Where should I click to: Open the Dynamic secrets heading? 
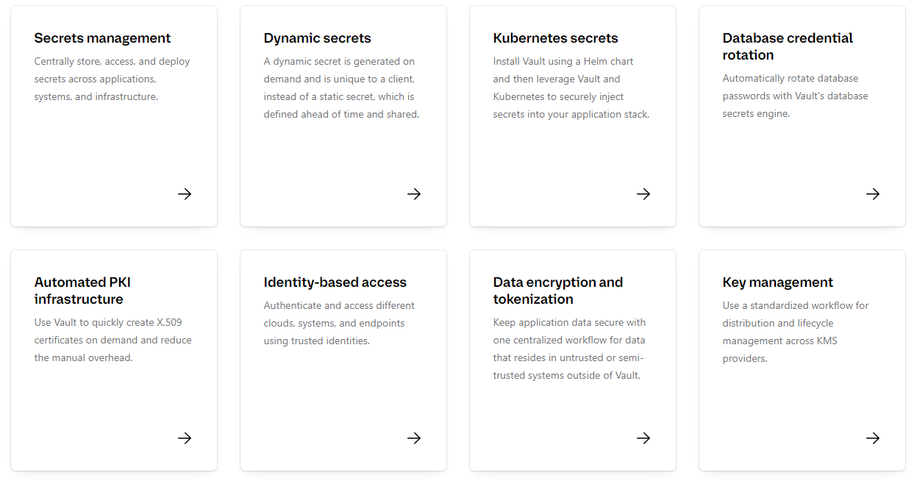317,38
